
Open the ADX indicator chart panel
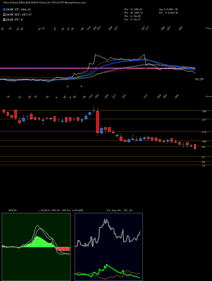click(x=109, y=247)
